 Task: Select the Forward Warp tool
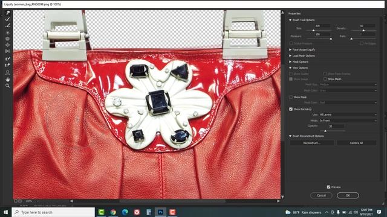click(8, 13)
